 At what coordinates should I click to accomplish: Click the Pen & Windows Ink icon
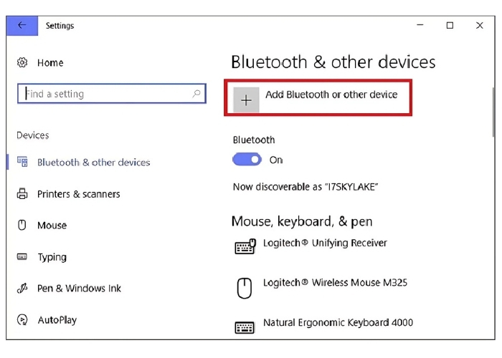pyautogui.click(x=22, y=289)
